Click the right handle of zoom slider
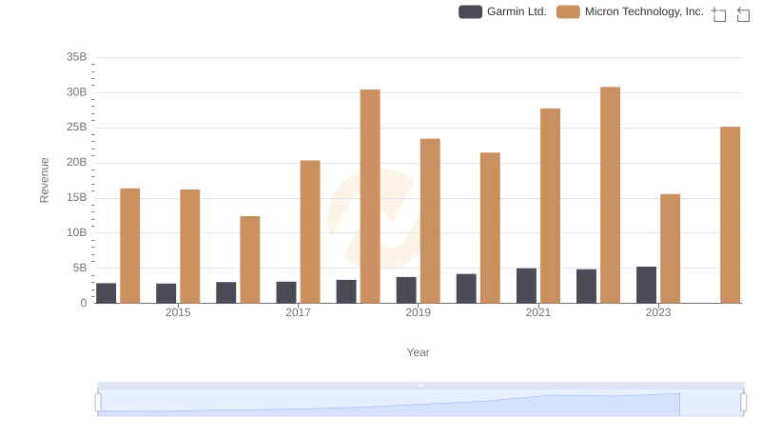This screenshot has height=439, width=761. click(744, 403)
